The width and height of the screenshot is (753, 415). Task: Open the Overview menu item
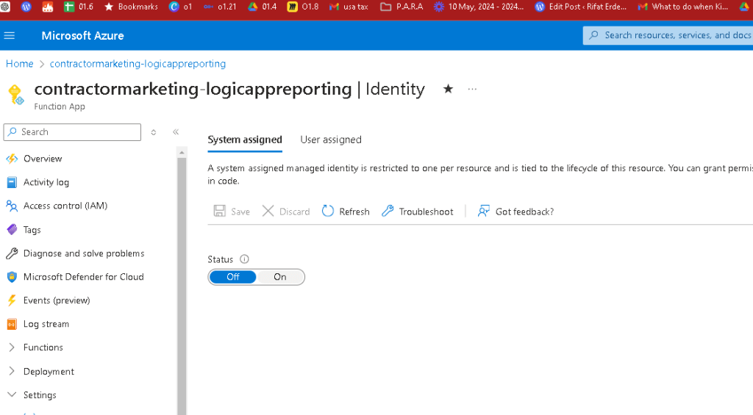click(x=43, y=159)
